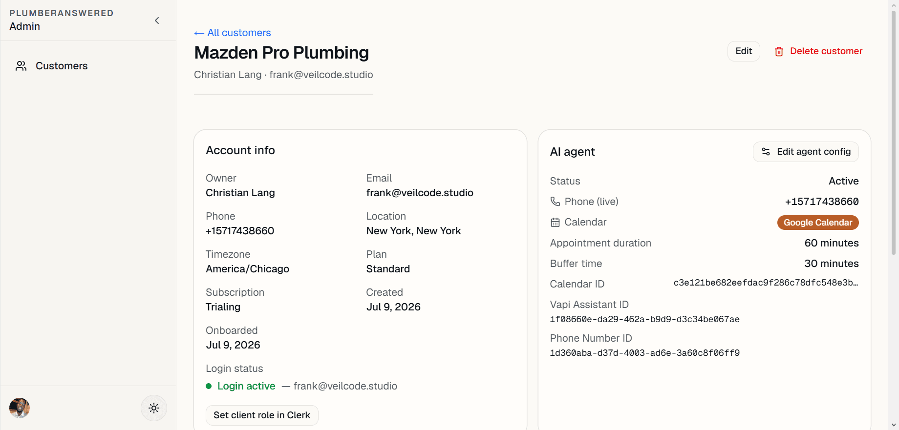Click the calendar icon next to Calendar
Image resolution: width=899 pixels, height=430 pixels.
coord(555,223)
